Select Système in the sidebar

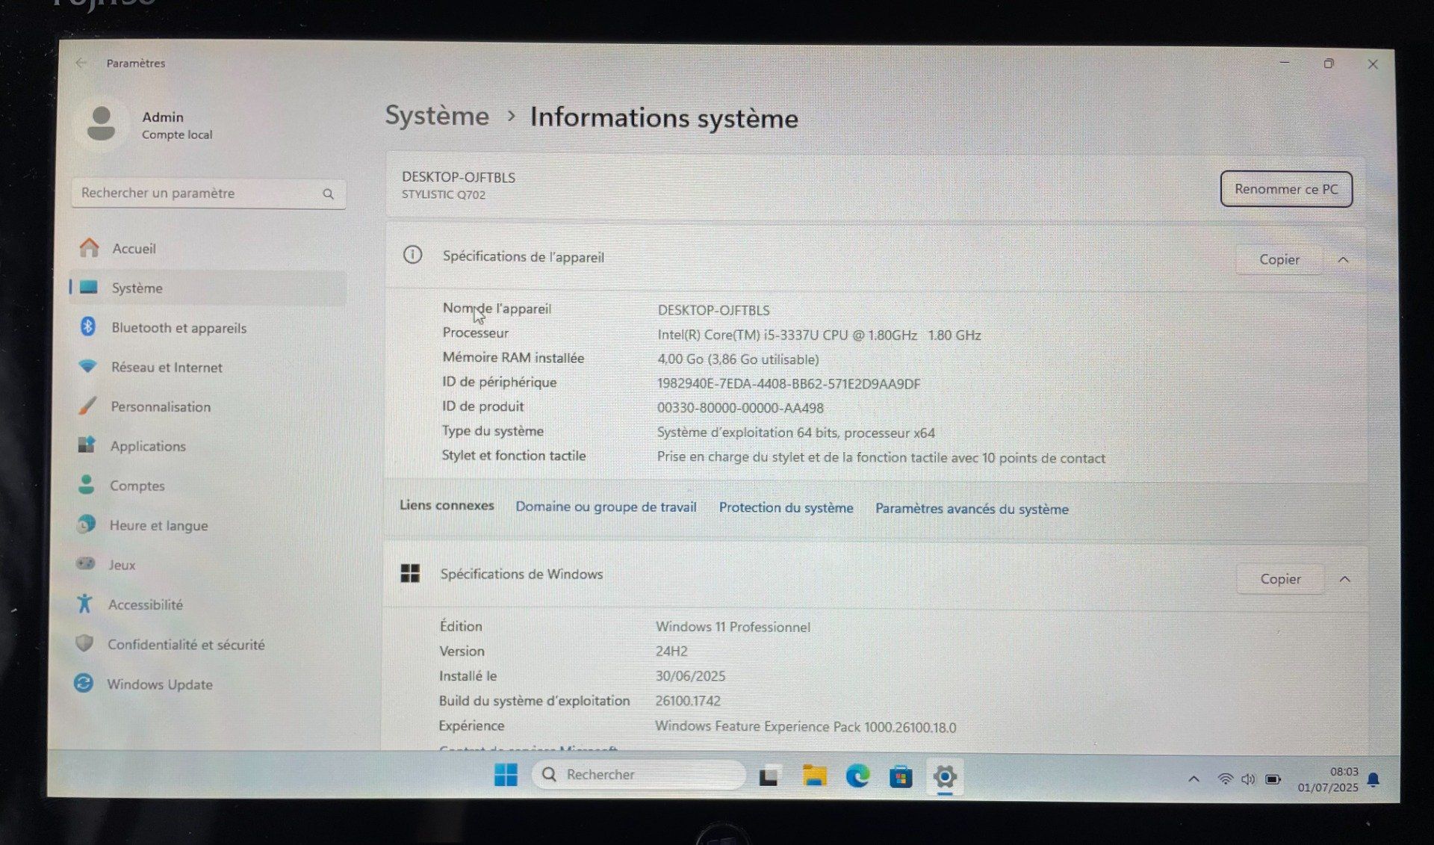pyautogui.click(x=208, y=288)
